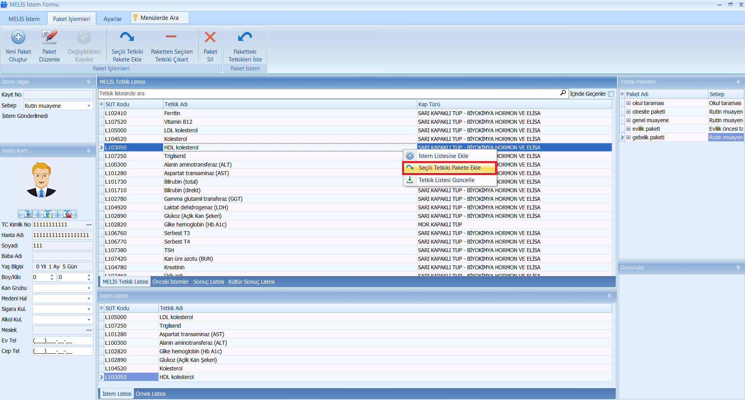Toggle the Hasta Kartı panel pin

click(x=89, y=151)
